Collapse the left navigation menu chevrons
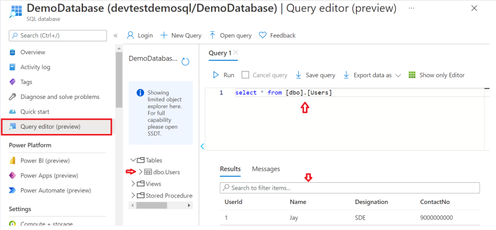The width and height of the screenshot is (496, 230). (x=116, y=36)
